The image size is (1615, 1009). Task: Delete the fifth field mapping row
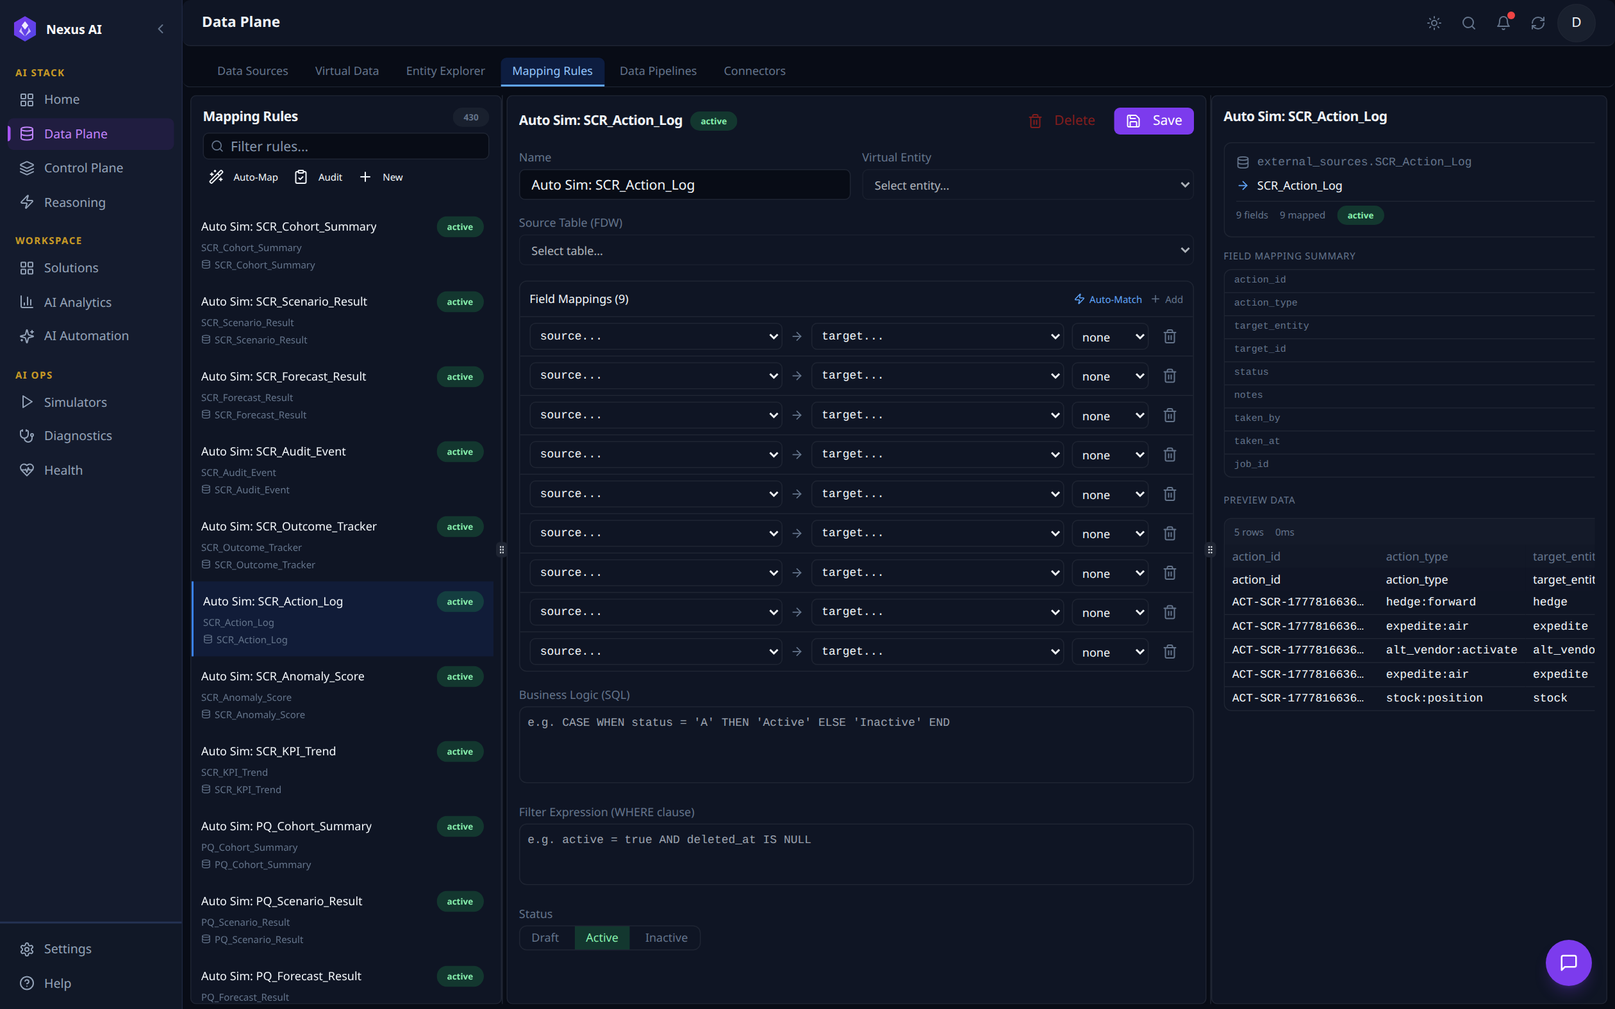[1170, 494]
